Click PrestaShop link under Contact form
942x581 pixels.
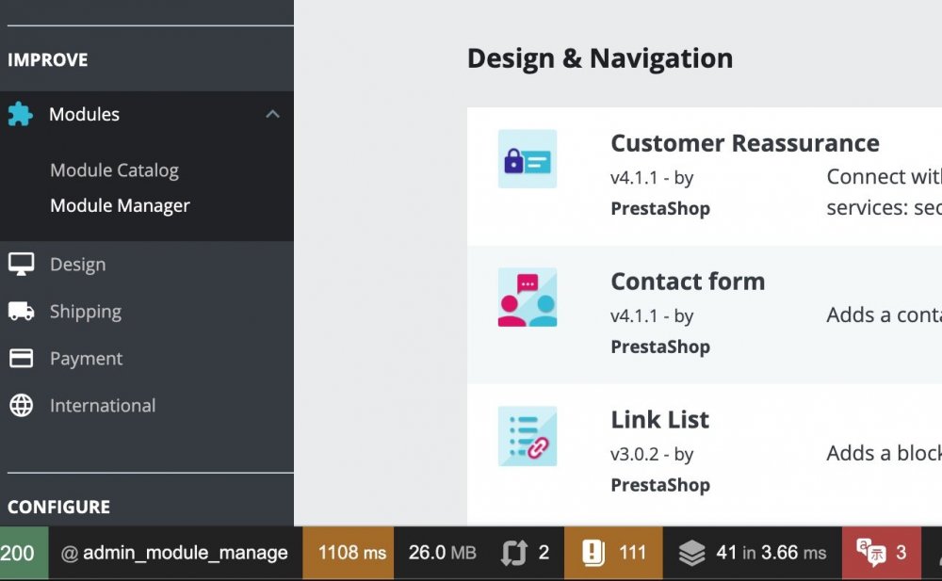pos(659,347)
